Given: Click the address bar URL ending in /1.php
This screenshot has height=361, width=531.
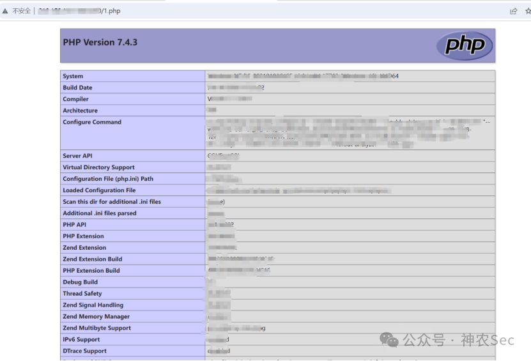Looking at the screenshot, I should click(x=79, y=11).
